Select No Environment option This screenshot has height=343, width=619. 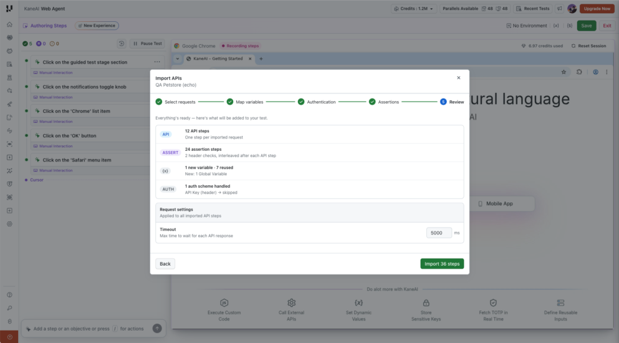click(526, 26)
